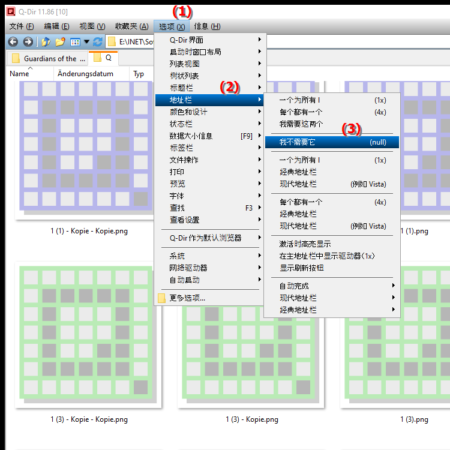This screenshot has height=450, width=450.
Task: Click folder icon beside 更多选项
Action: click(x=161, y=298)
